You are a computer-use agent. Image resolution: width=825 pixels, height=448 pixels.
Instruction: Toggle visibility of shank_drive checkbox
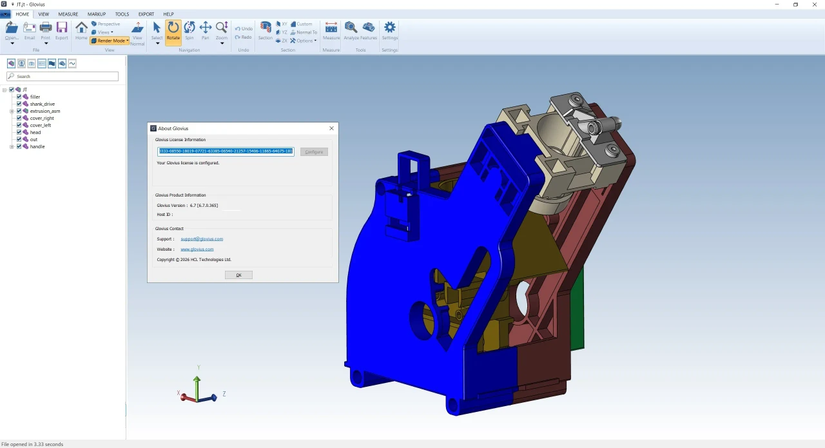coord(19,104)
